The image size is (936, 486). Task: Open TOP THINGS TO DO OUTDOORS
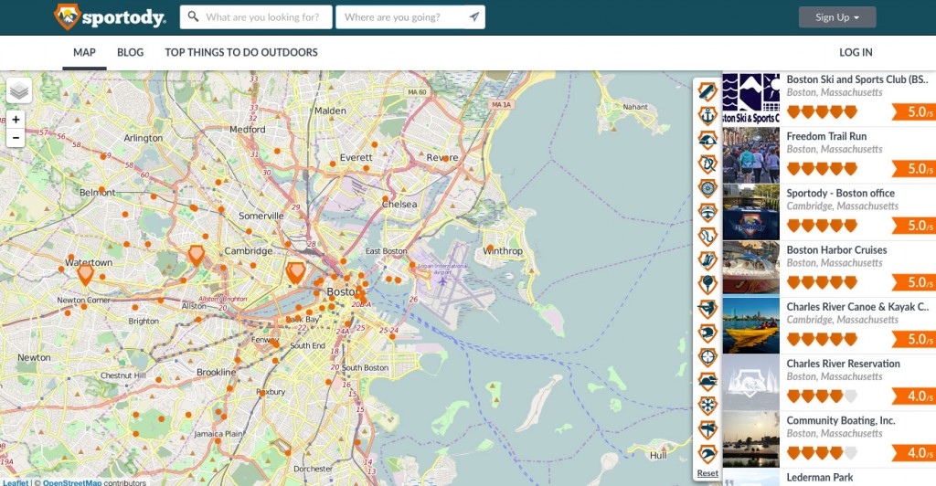click(241, 52)
